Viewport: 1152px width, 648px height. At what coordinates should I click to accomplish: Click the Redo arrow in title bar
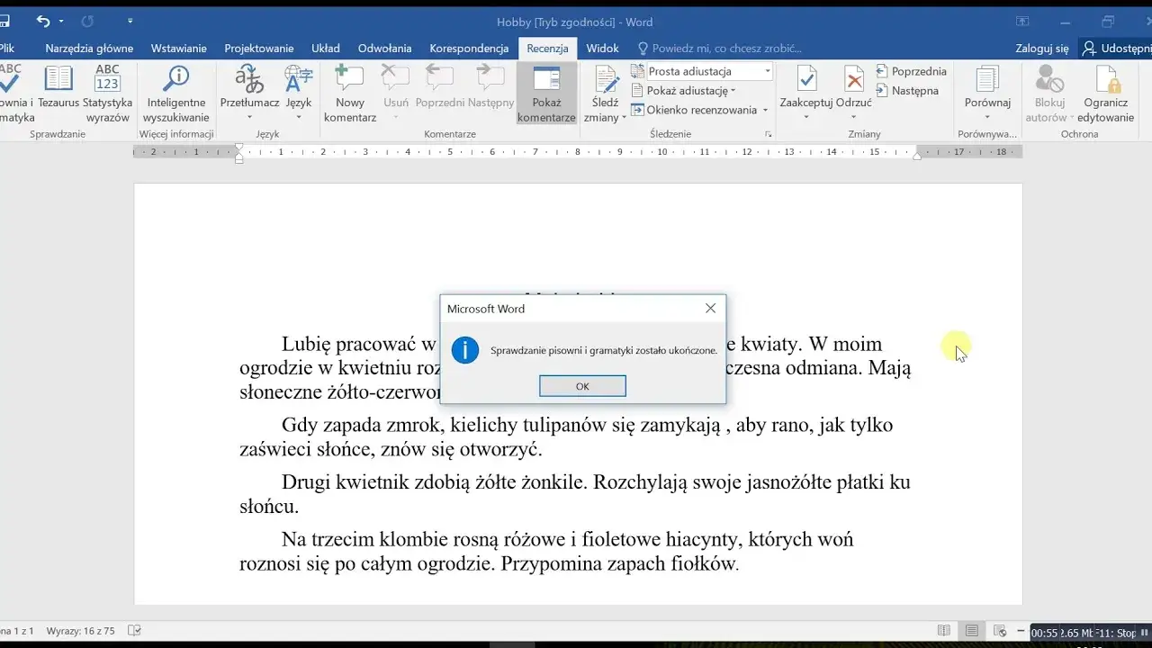[87, 21]
